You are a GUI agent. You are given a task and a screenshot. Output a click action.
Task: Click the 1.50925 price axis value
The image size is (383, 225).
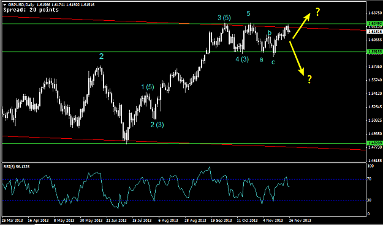pyautogui.click(x=374, y=120)
